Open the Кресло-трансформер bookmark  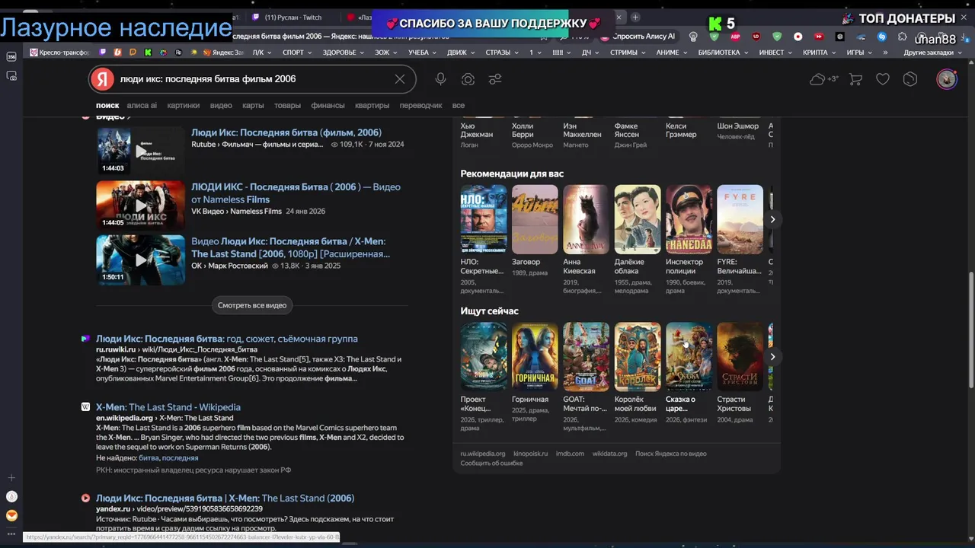pos(60,53)
